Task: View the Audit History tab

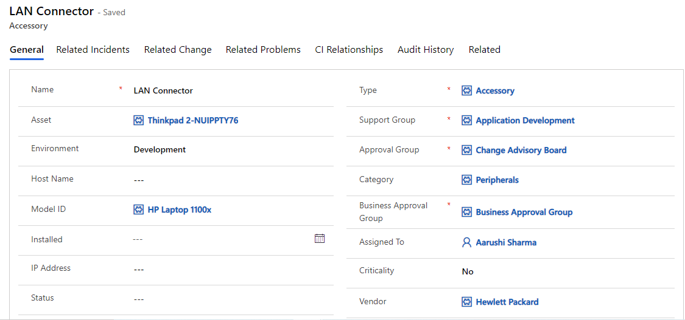Action: (426, 50)
